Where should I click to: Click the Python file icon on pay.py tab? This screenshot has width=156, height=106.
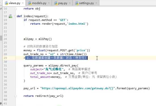tap(56, 3)
